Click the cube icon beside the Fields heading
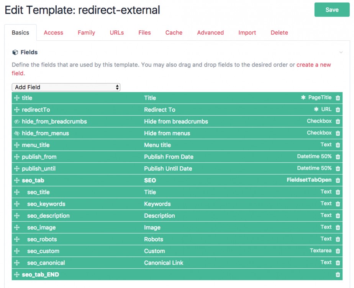Screen dimensions: 354x288 (x=15, y=52)
